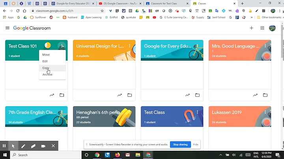Viewport: 284px width, 159px height.
Task: Click the browser back arrow
Action: pyautogui.click(x=4, y=11)
